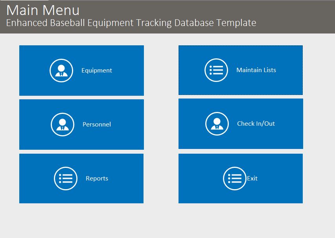Exit the database

click(x=241, y=178)
